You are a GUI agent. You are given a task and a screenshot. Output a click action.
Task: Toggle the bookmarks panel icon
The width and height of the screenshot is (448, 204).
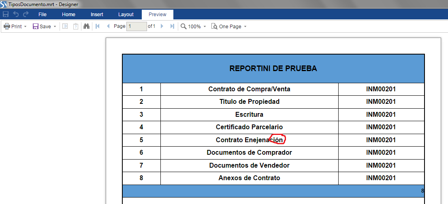(65, 27)
